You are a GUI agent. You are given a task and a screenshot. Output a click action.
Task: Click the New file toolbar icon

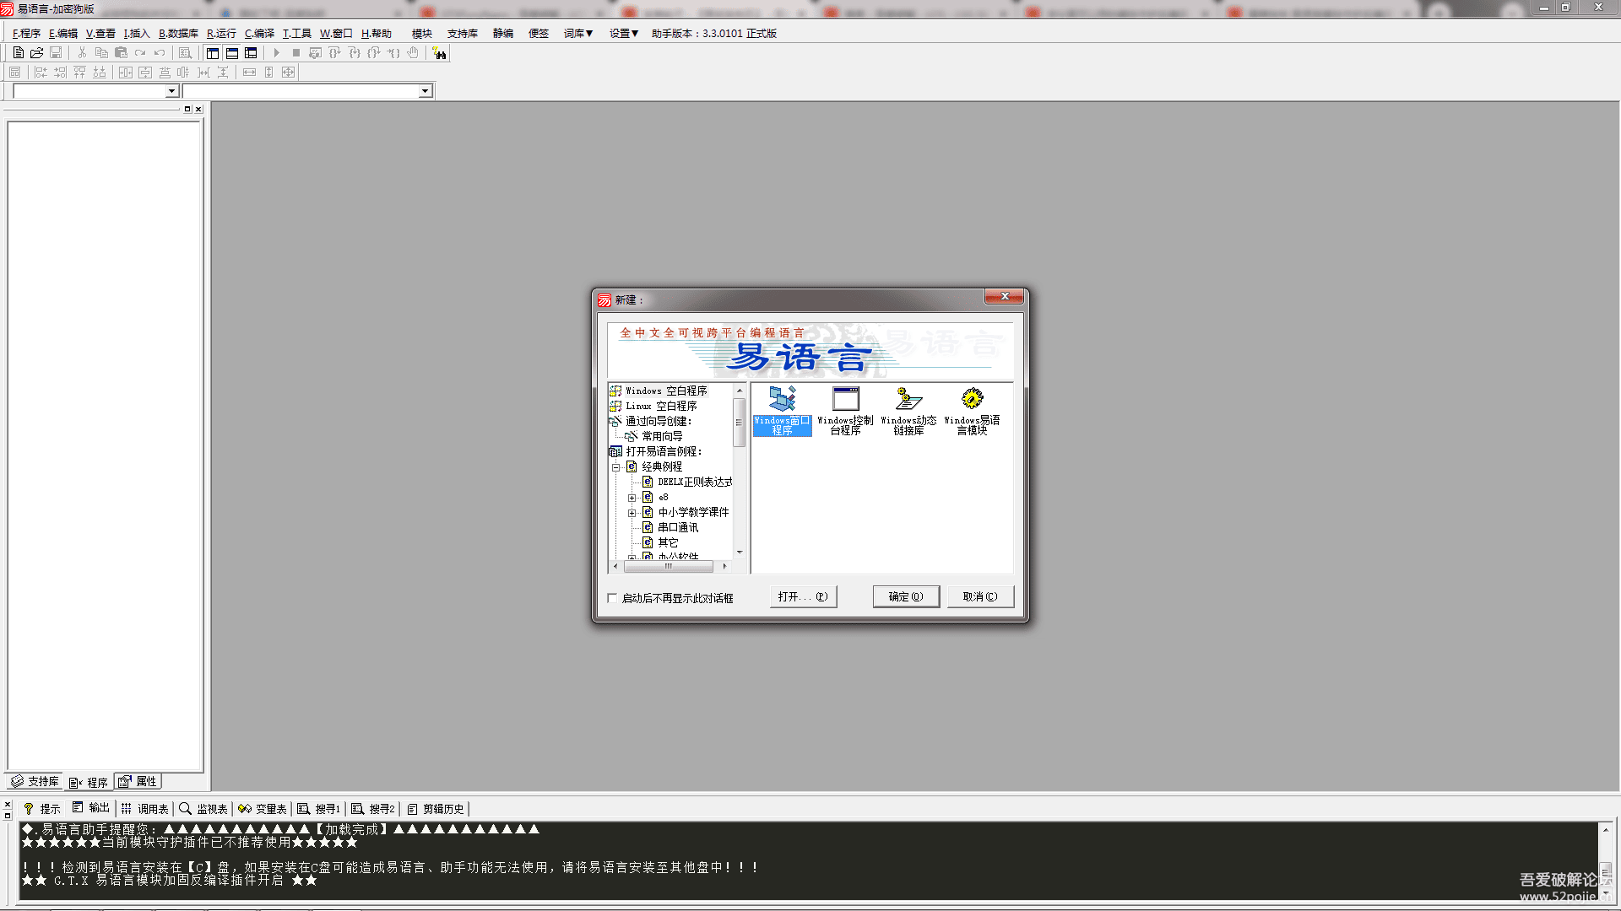18,53
